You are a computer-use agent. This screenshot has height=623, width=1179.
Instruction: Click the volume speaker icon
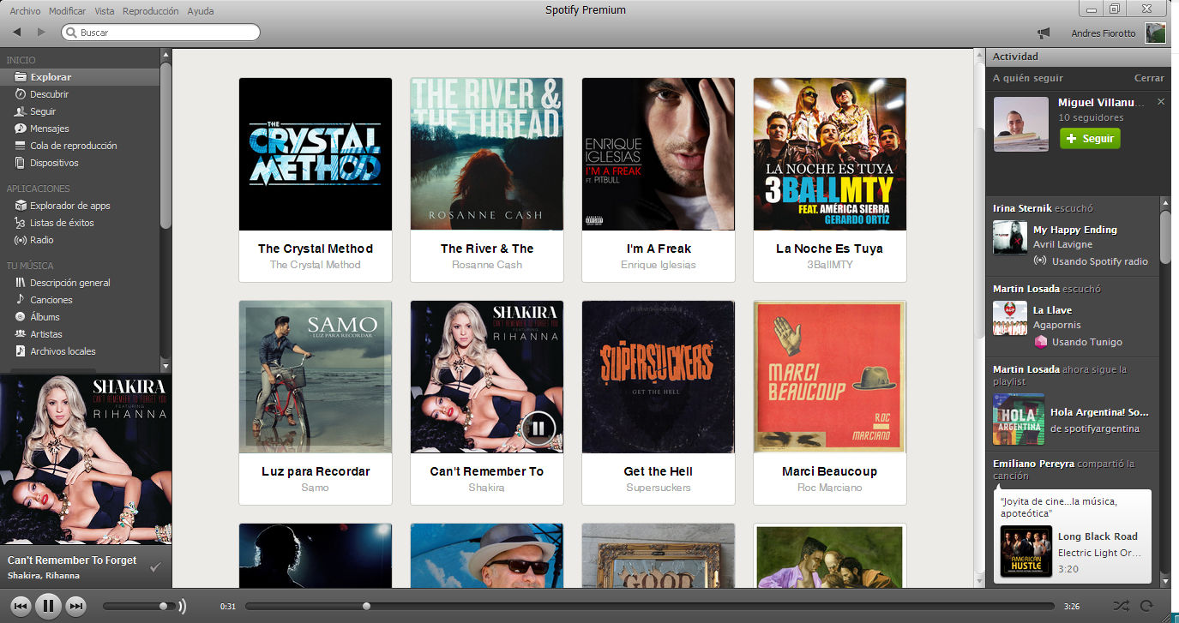(x=182, y=607)
